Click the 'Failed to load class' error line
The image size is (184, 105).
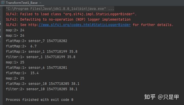tap(71, 14)
